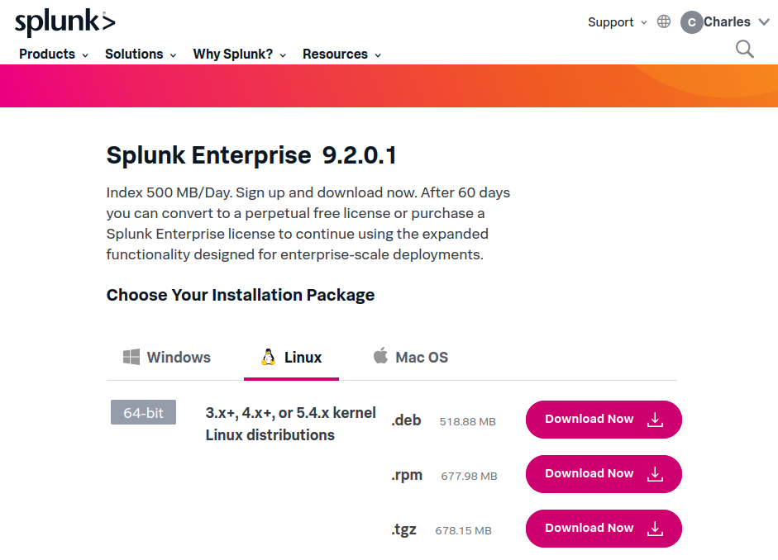778x560 pixels.
Task: Click the 64-bit label badge
Action: 143,412
